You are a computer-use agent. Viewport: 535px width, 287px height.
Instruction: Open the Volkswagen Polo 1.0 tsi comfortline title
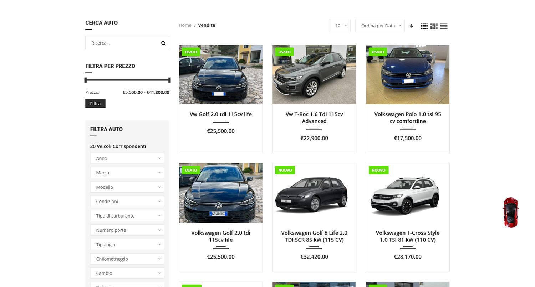tap(408, 118)
